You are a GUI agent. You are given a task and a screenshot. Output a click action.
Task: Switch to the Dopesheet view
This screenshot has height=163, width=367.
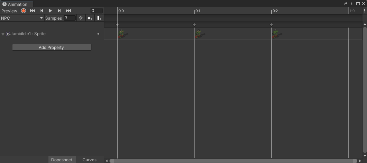click(x=62, y=160)
